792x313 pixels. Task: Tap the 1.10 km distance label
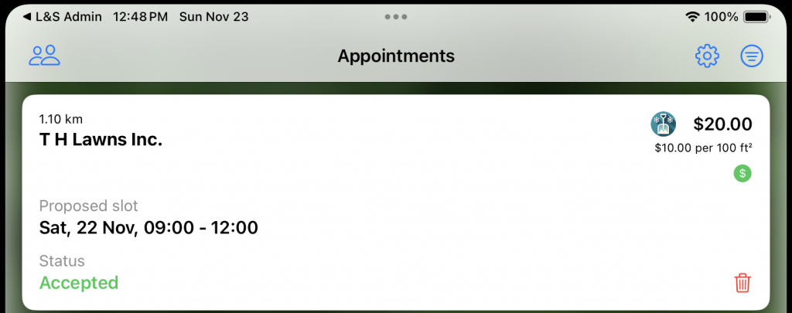[61, 119]
